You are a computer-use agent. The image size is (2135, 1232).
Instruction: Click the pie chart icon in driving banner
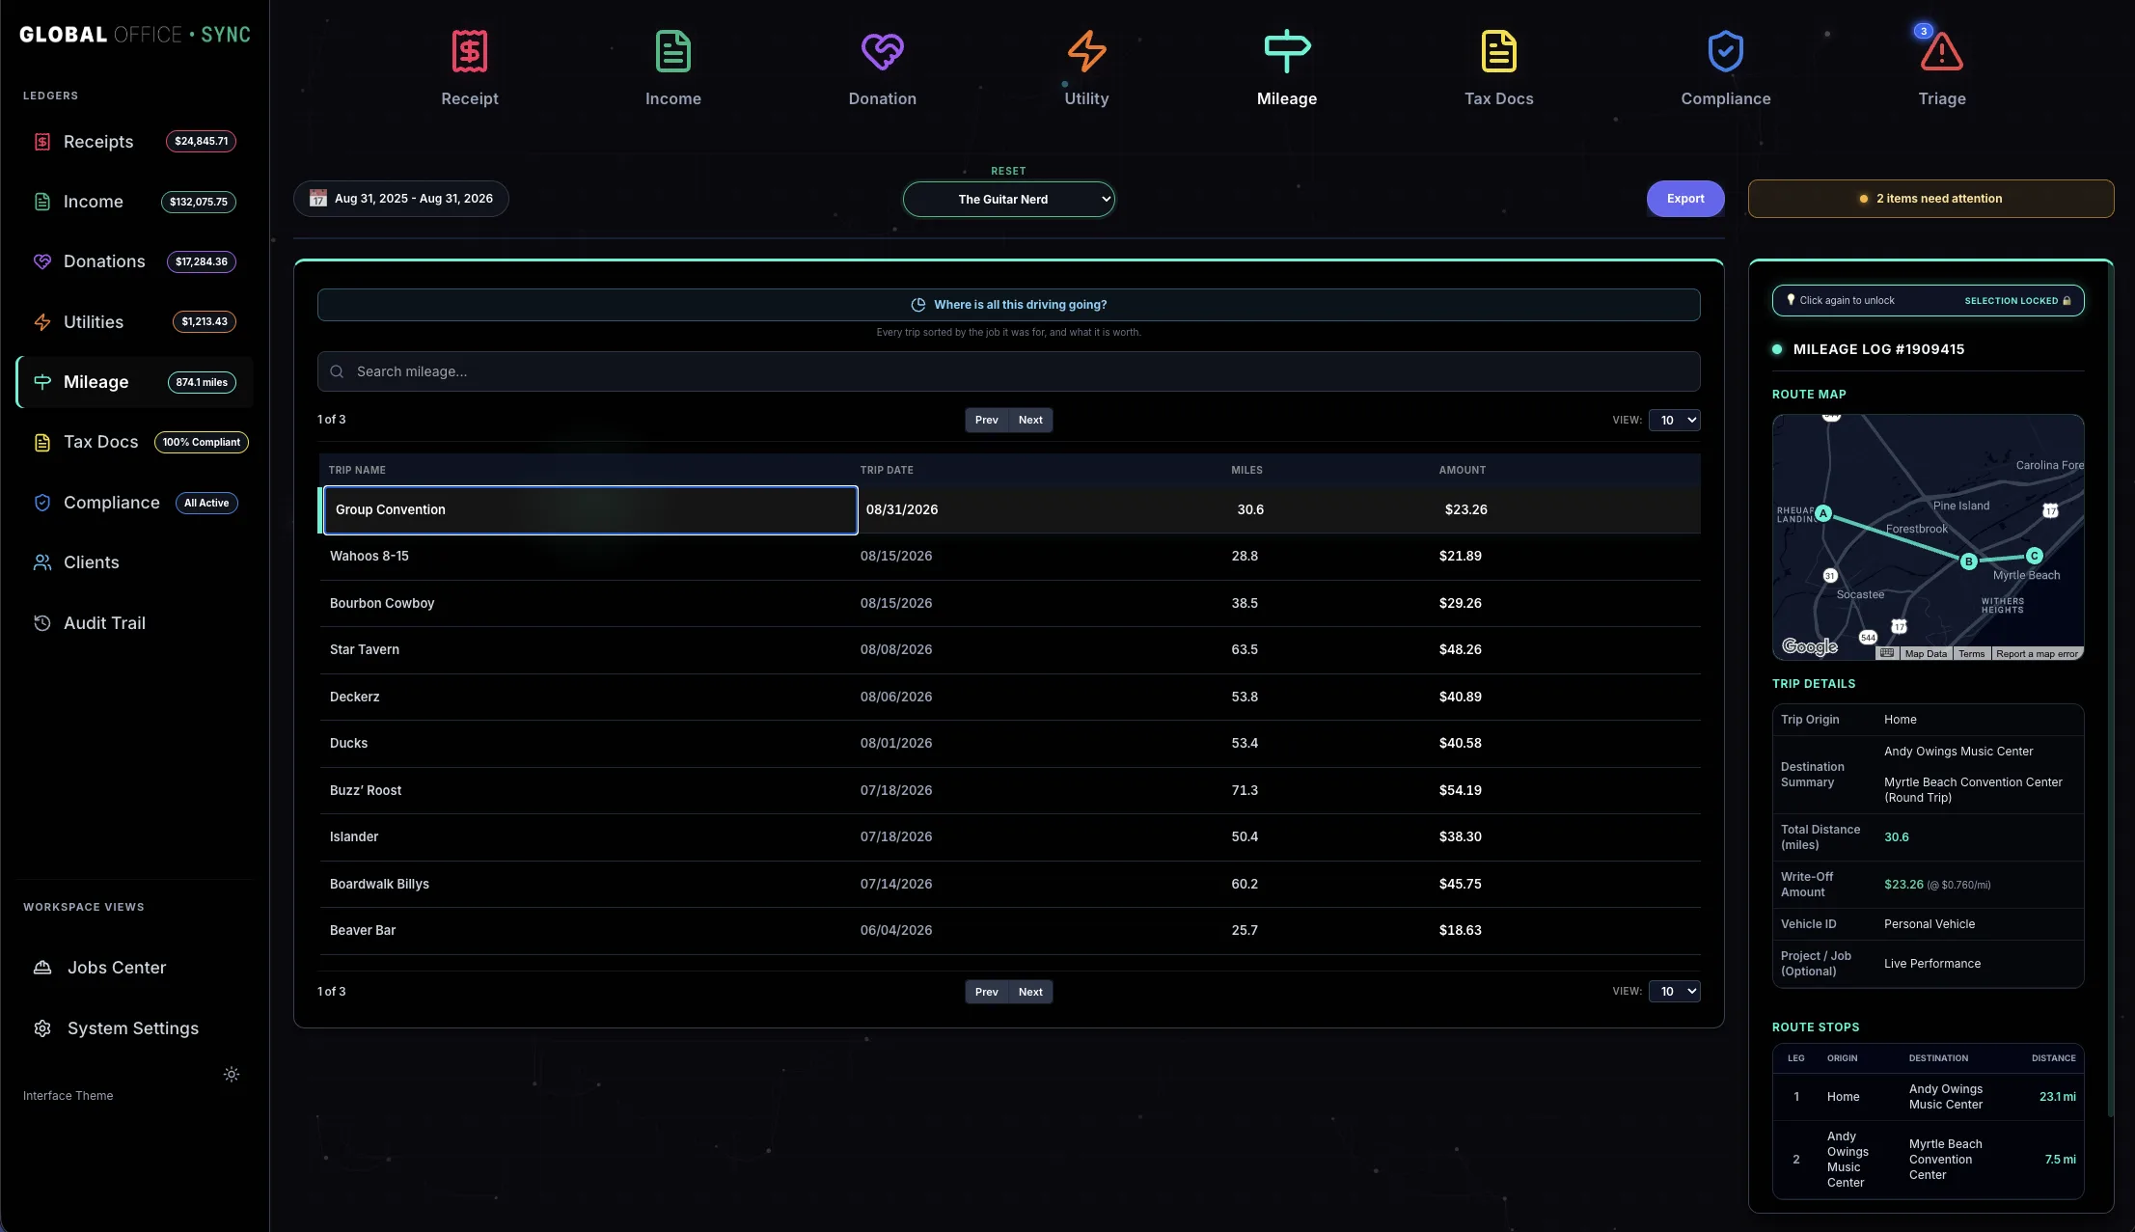click(918, 305)
